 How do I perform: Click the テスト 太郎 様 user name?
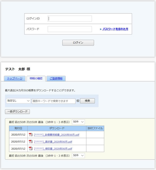tap(18, 69)
